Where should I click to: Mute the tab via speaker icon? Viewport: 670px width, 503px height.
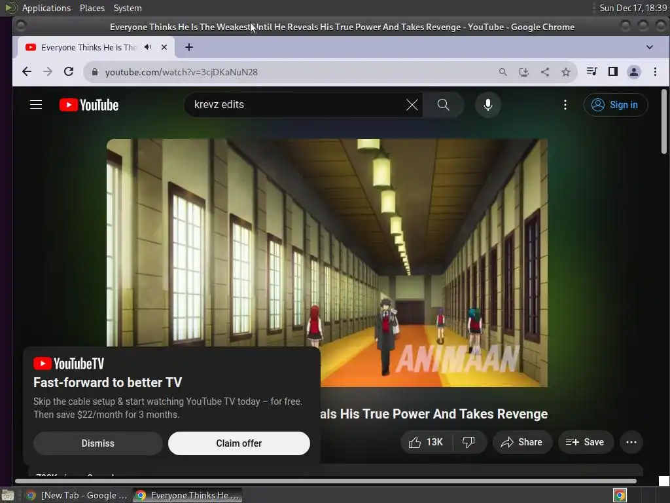point(148,47)
